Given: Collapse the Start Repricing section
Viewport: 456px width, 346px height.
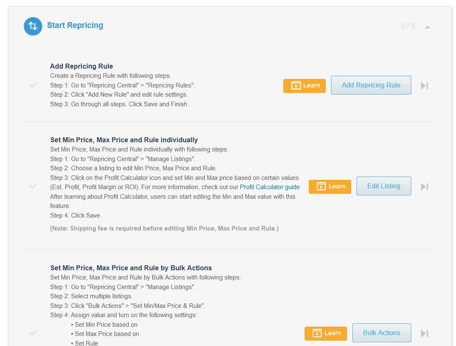Looking at the screenshot, I should (427, 27).
